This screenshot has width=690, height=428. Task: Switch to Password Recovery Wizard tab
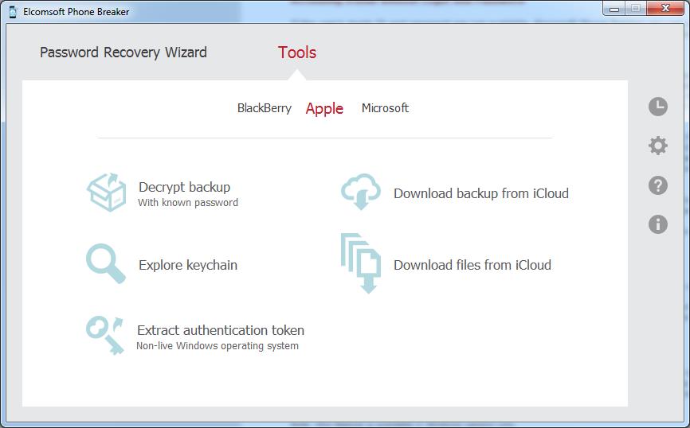point(123,53)
